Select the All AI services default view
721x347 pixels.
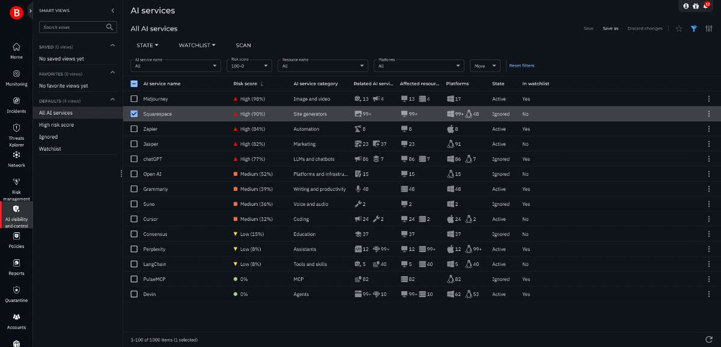78,113
